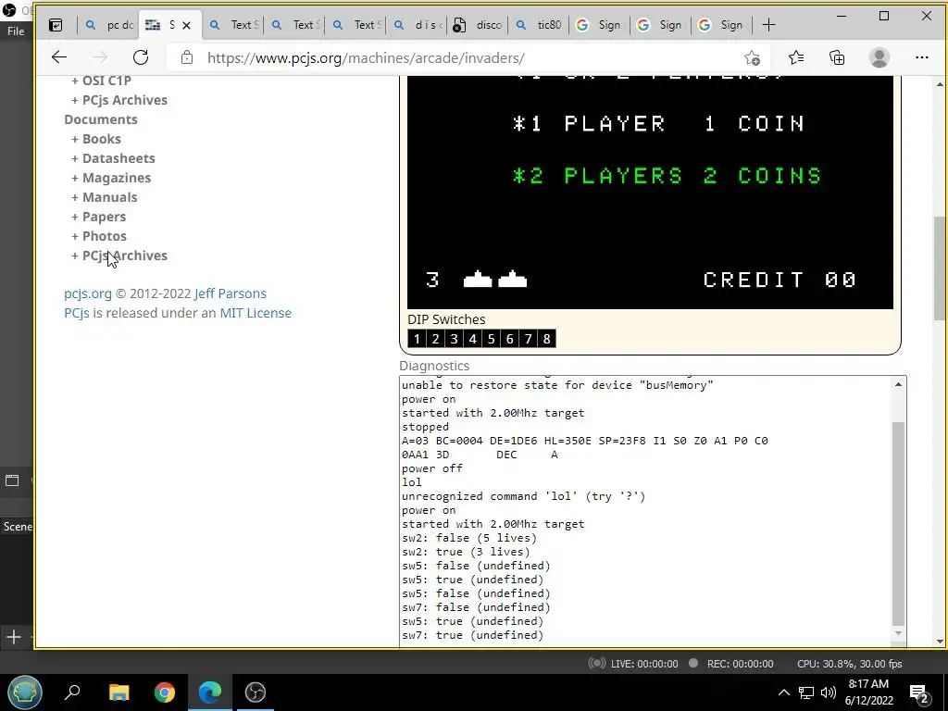Open the Windows Start button
Screen dimensions: 948x711
click(25, 692)
